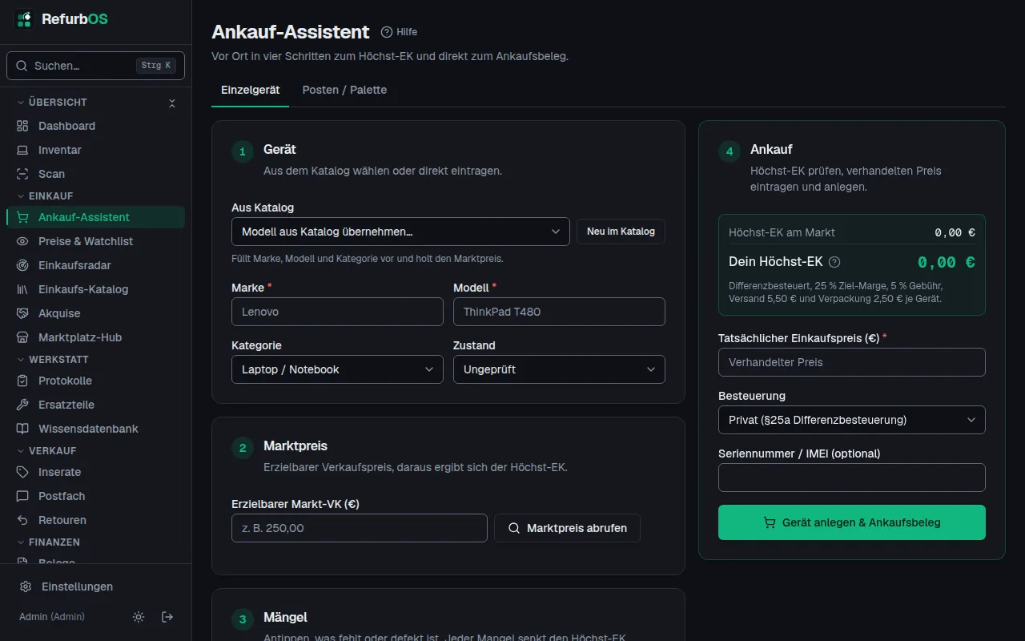The image size is (1025, 641).
Task: Click the Erzielbarer Markt-VK input field
Action: click(x=360, y=528)
